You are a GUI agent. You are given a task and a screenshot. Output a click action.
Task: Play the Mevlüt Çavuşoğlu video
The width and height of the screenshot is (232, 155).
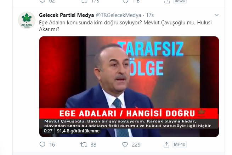click(129, 87)
